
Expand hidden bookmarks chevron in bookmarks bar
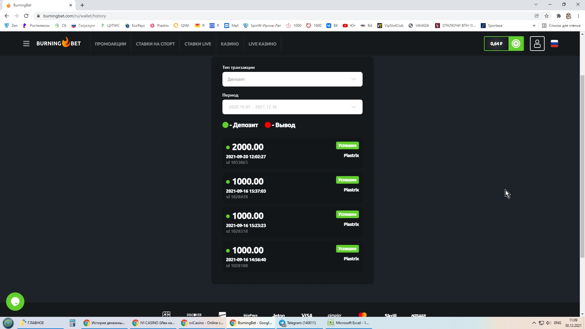534,26
